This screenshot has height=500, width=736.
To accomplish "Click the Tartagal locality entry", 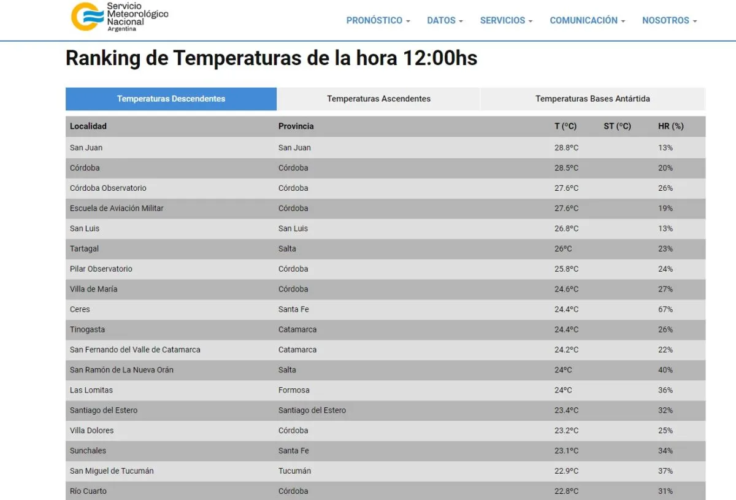I will (x=84, y=249).
